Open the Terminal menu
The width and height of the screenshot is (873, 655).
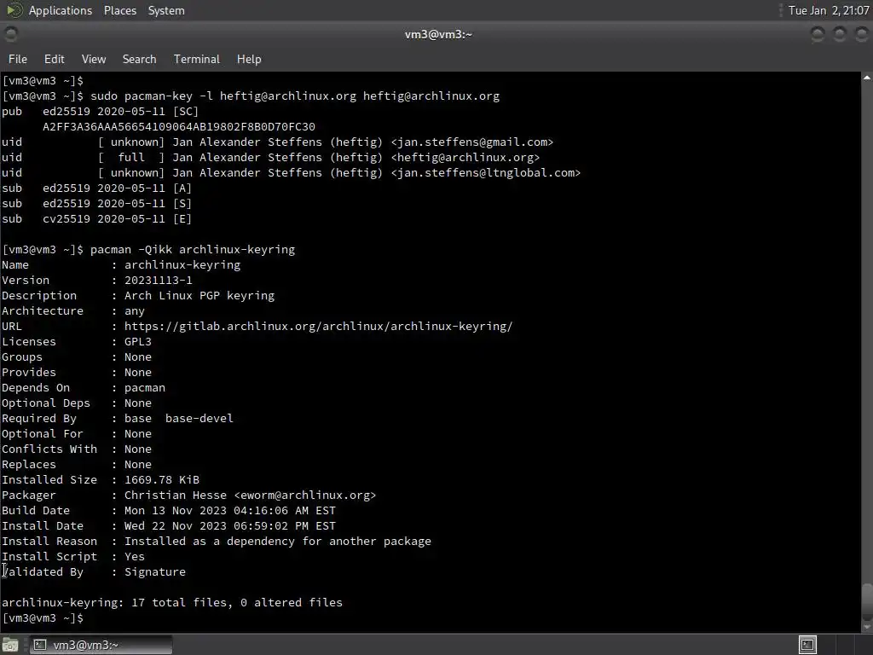pyautogui.click(x=197, y=59)
